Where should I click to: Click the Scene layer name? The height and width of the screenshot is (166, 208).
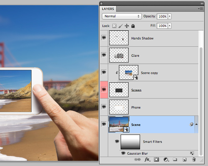136,125
